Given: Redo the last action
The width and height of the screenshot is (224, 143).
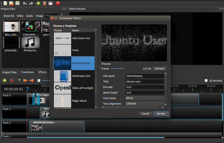Looking at the screenshot, I should [x=31, y=3].
